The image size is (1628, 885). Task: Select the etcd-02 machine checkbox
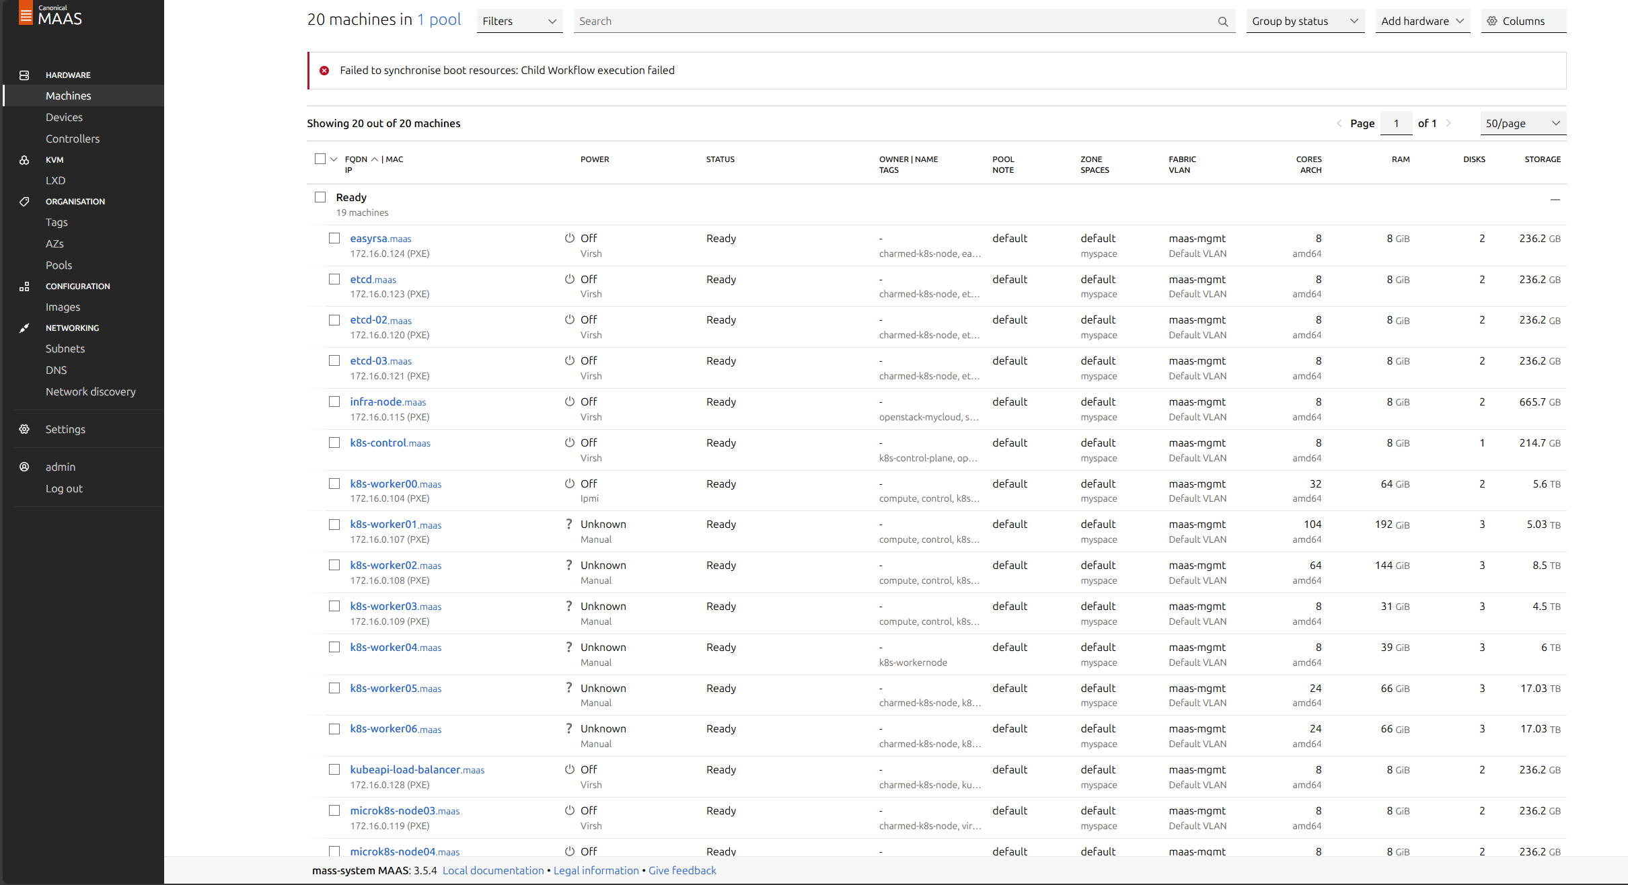coord(334,320)
